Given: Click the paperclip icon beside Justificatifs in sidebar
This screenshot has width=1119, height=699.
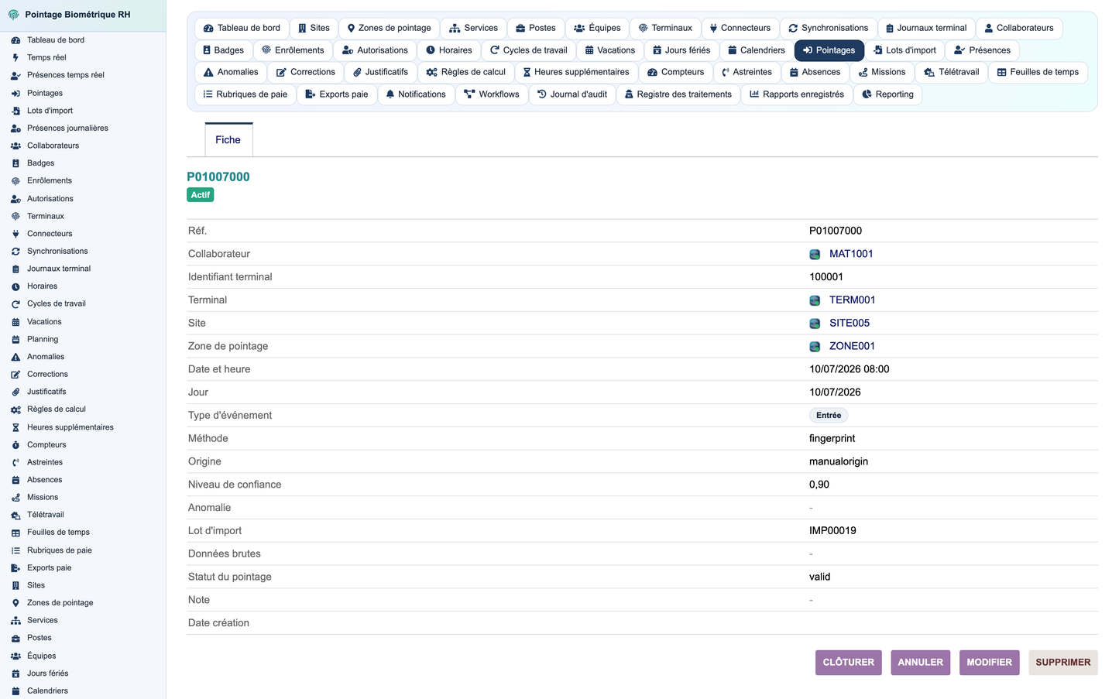Looking at the screenshot, I should click(x=15, y=392).
